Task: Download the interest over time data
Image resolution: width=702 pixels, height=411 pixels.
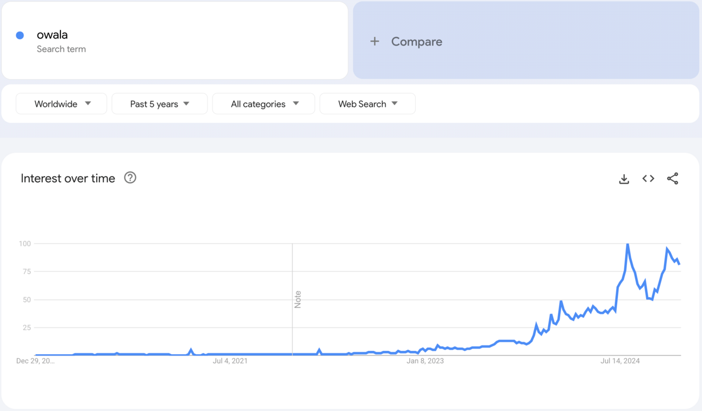Action: tap(624, 179)
